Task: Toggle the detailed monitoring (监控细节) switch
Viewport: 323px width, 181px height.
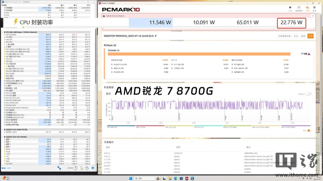Action: pyautogui.click(x=308, y=94)
